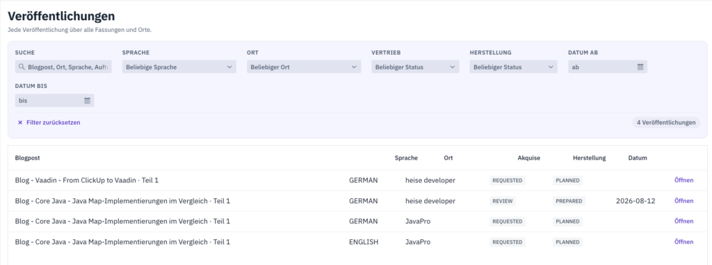Screen dimensions: 712x265
Task: Click the Akquise column header
Action: (528, 158)
